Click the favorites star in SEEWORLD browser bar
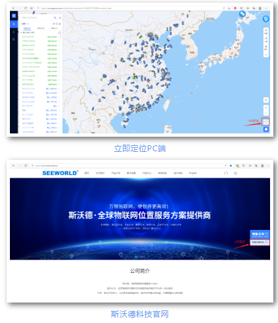The image size is (278, 323). tap(230, 166)
